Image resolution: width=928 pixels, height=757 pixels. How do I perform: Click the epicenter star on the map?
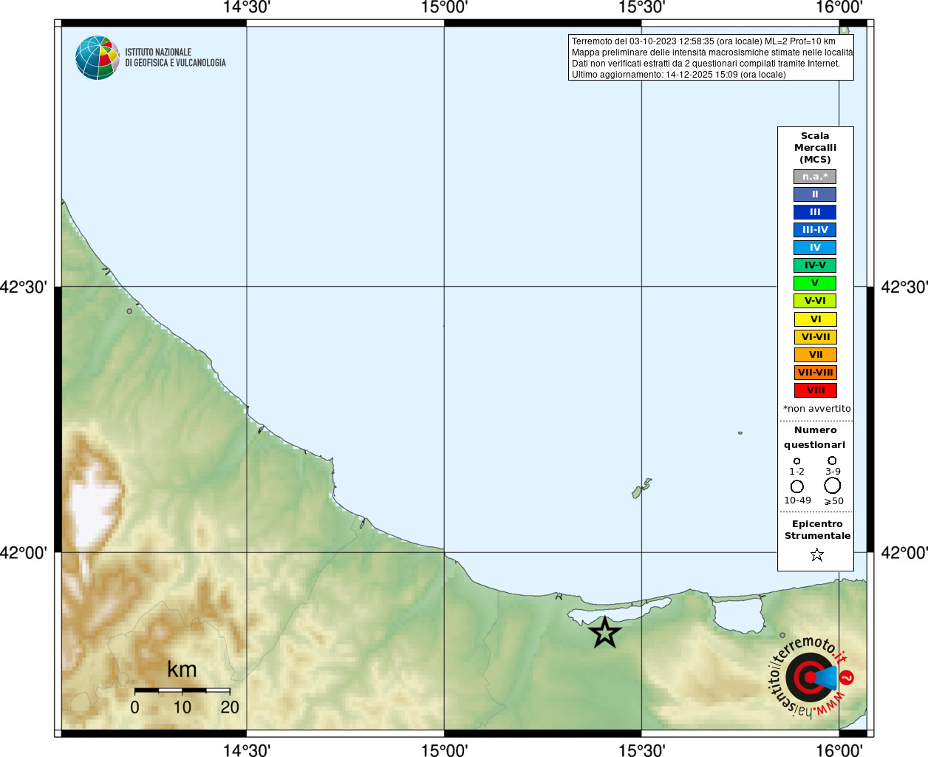604,633
